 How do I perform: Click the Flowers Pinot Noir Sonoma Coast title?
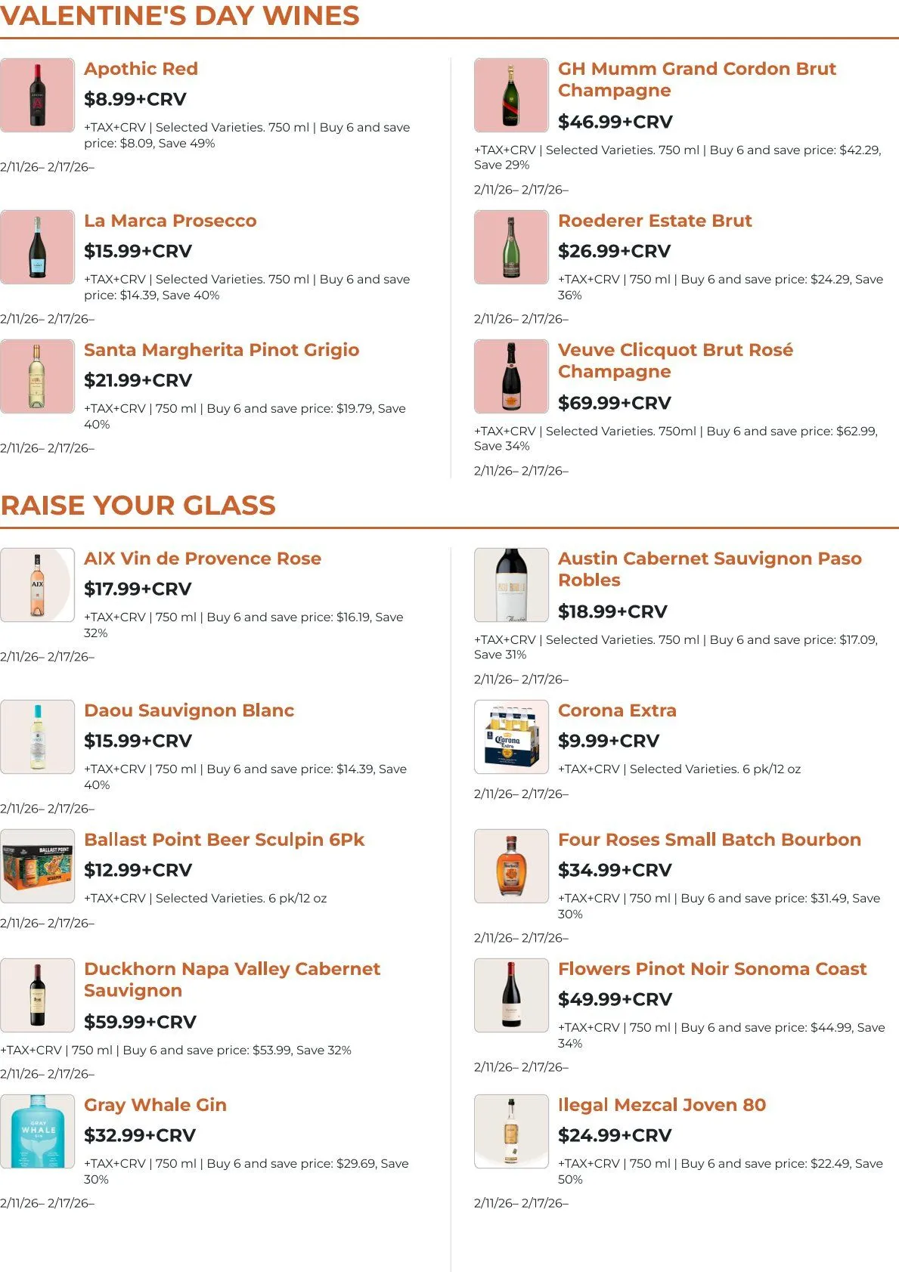point(711,969)
